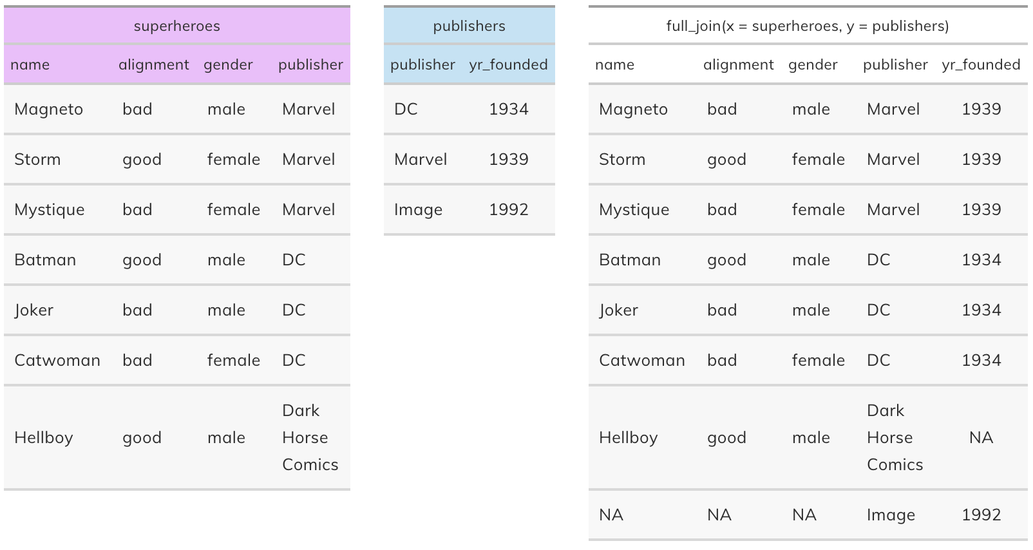1033x550 pixels.
Task: Select the Storm cell in the joined table
Action: pos(621,159)
